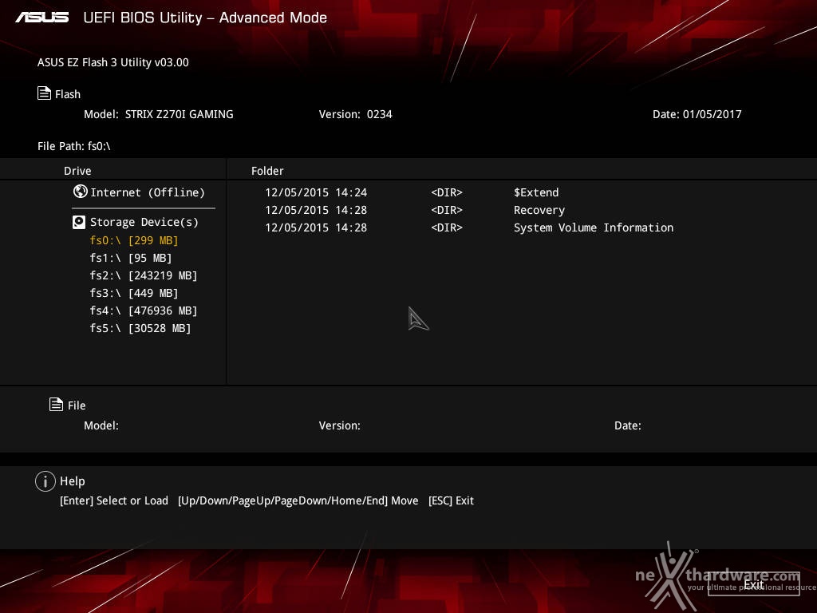Select drive fs0:\ [299 MB]
The width and height of the screenshot is (817, 613).
(134, 240)
